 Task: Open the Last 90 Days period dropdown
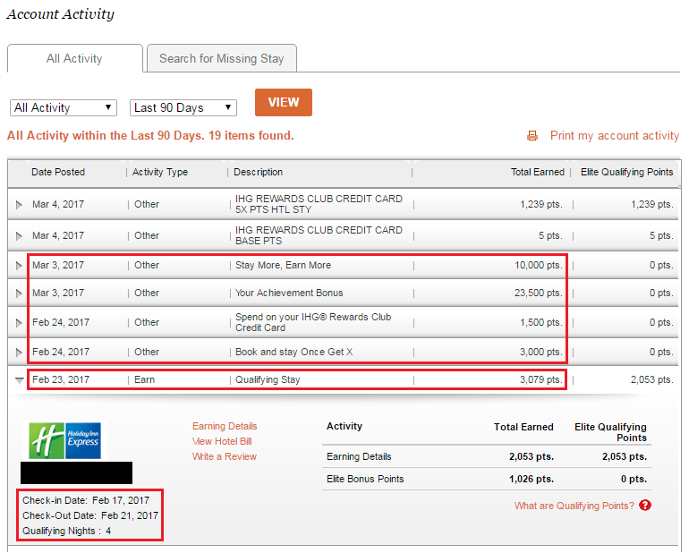[183, 107]
